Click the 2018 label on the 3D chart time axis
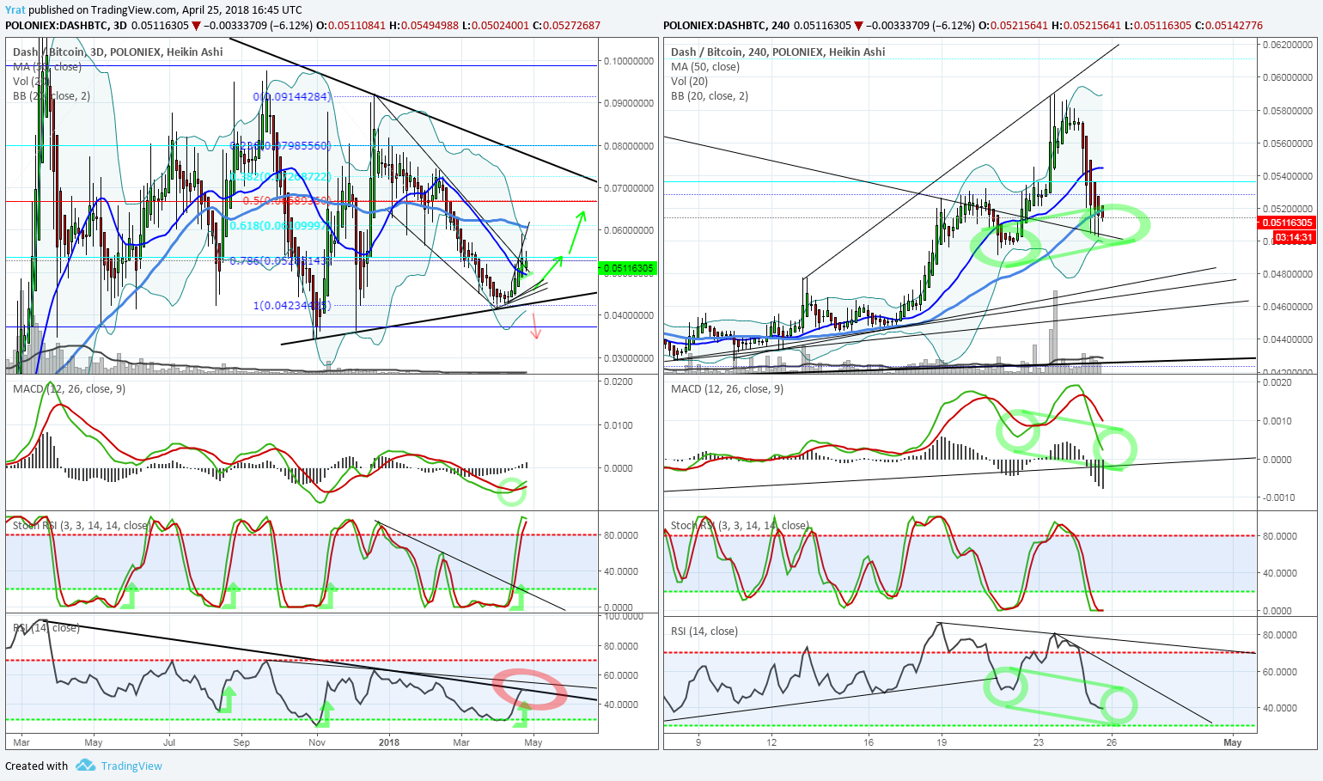The image size is (1323, 781). 389,742
